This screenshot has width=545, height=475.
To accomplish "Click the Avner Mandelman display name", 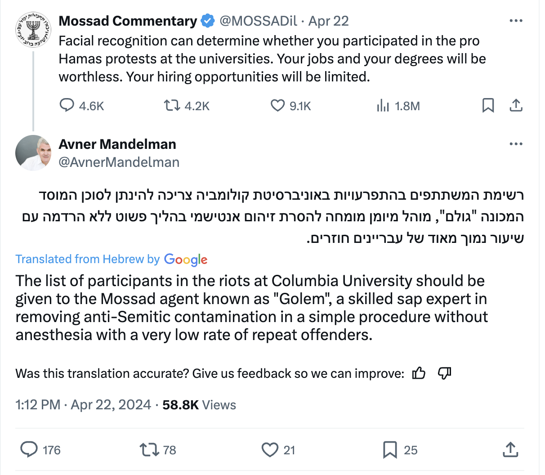I will (x=117, y=144).
